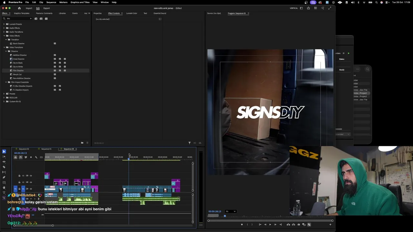The height and width of the screenshot is (232, 413).
Task: Open timeline wrench display settings
Action: tap(36, 157)
